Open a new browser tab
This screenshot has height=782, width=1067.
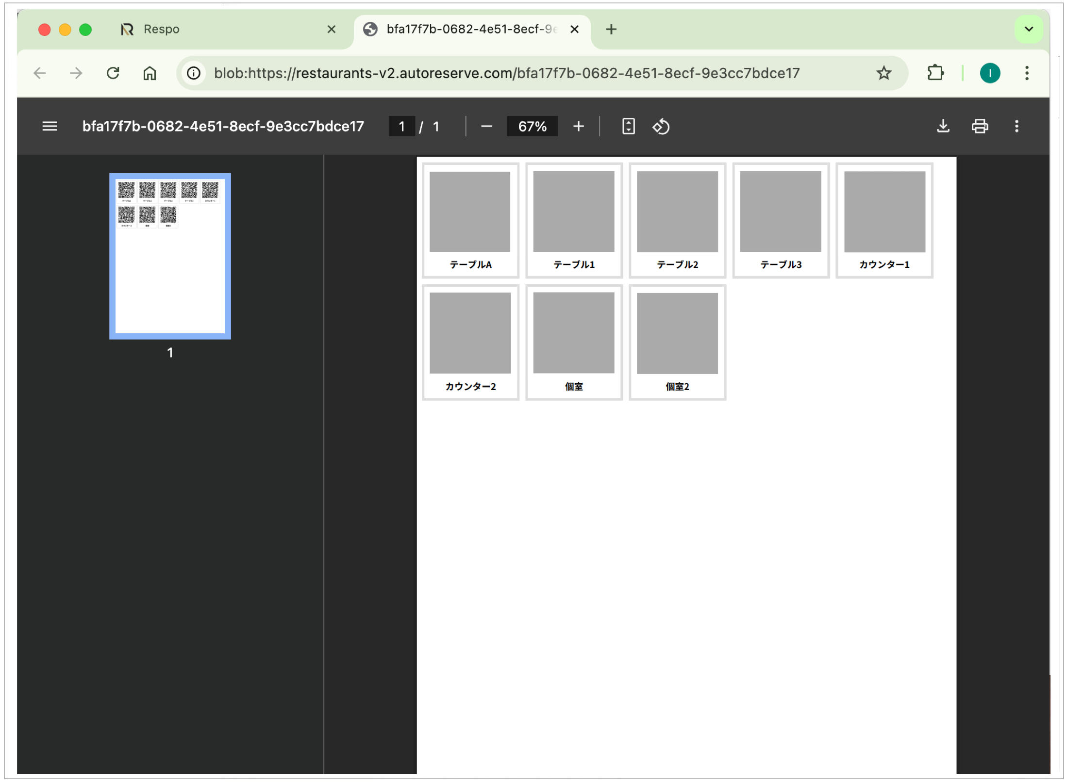(611, 30)
